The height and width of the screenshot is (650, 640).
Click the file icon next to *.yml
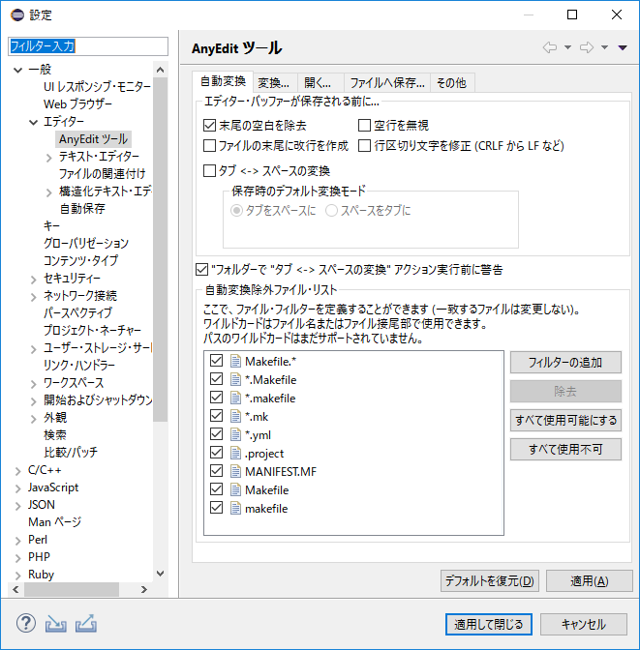[235, 434]
